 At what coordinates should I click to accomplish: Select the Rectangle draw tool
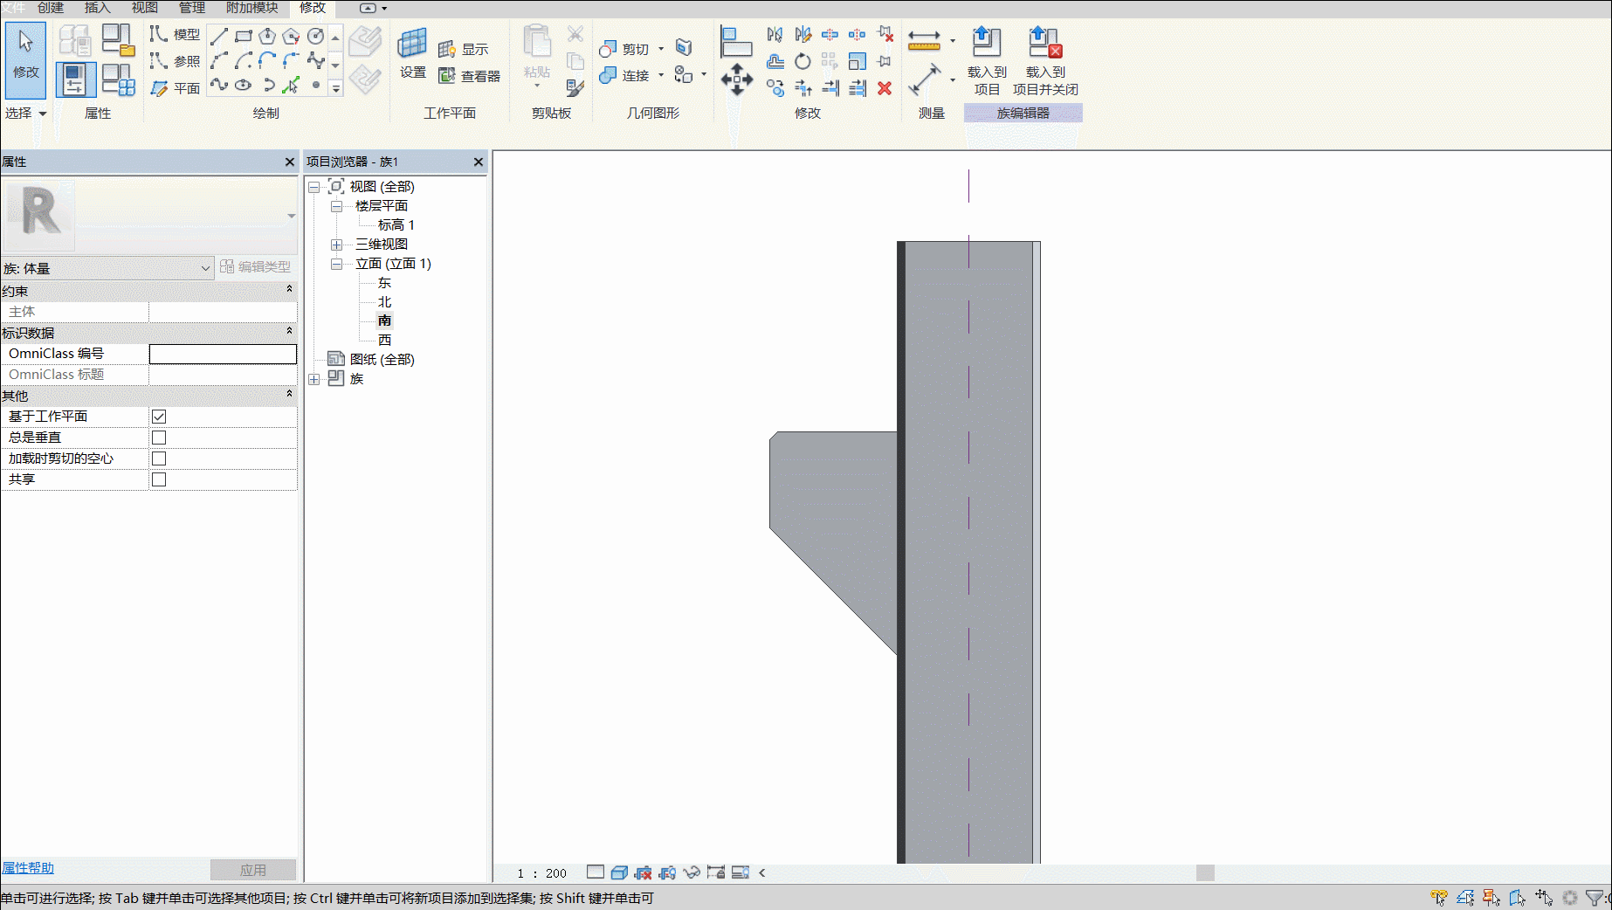pyautogui.click(x=244, y=36)
